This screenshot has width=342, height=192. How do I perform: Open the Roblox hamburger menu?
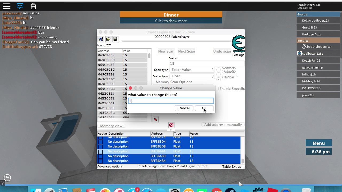(x=7, y=6)
